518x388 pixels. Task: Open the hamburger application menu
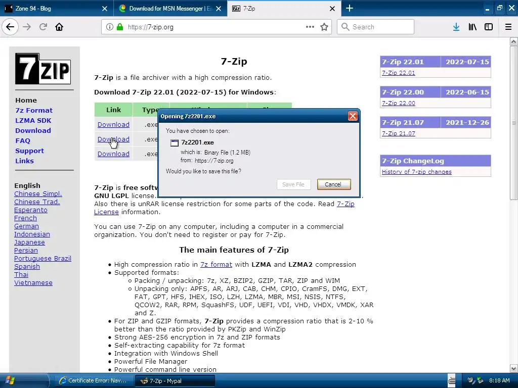pos(508,27)
